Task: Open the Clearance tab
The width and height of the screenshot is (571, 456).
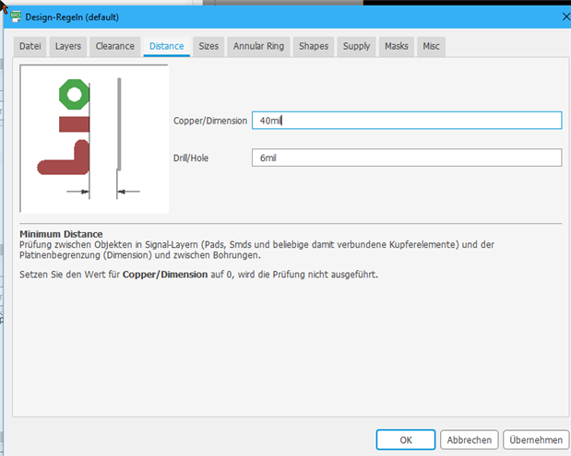Action: pos(115,46)
